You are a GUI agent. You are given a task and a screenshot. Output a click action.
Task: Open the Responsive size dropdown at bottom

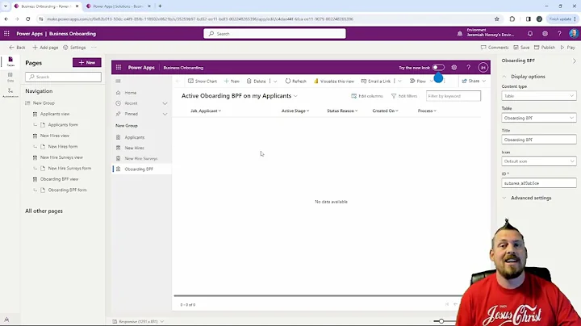(138, 321)
